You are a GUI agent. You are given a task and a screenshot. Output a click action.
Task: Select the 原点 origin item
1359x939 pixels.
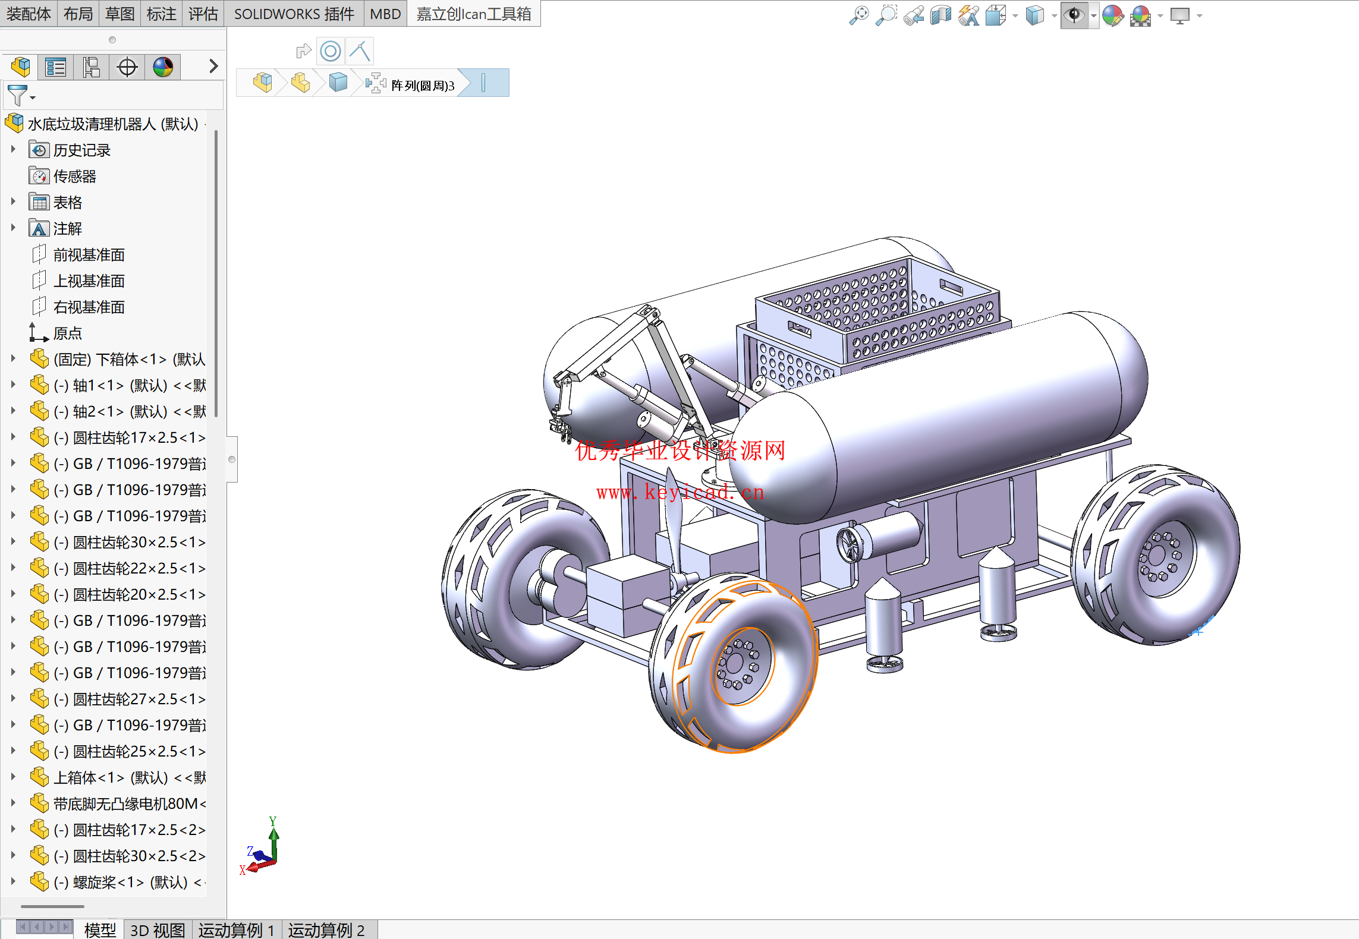tap(67, 333)
